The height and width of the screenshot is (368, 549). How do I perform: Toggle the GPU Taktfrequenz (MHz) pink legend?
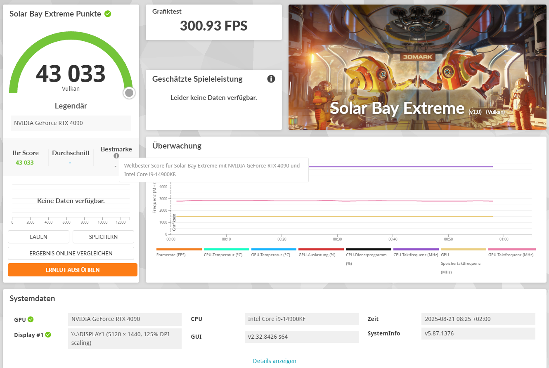click(x=512, y=250)
